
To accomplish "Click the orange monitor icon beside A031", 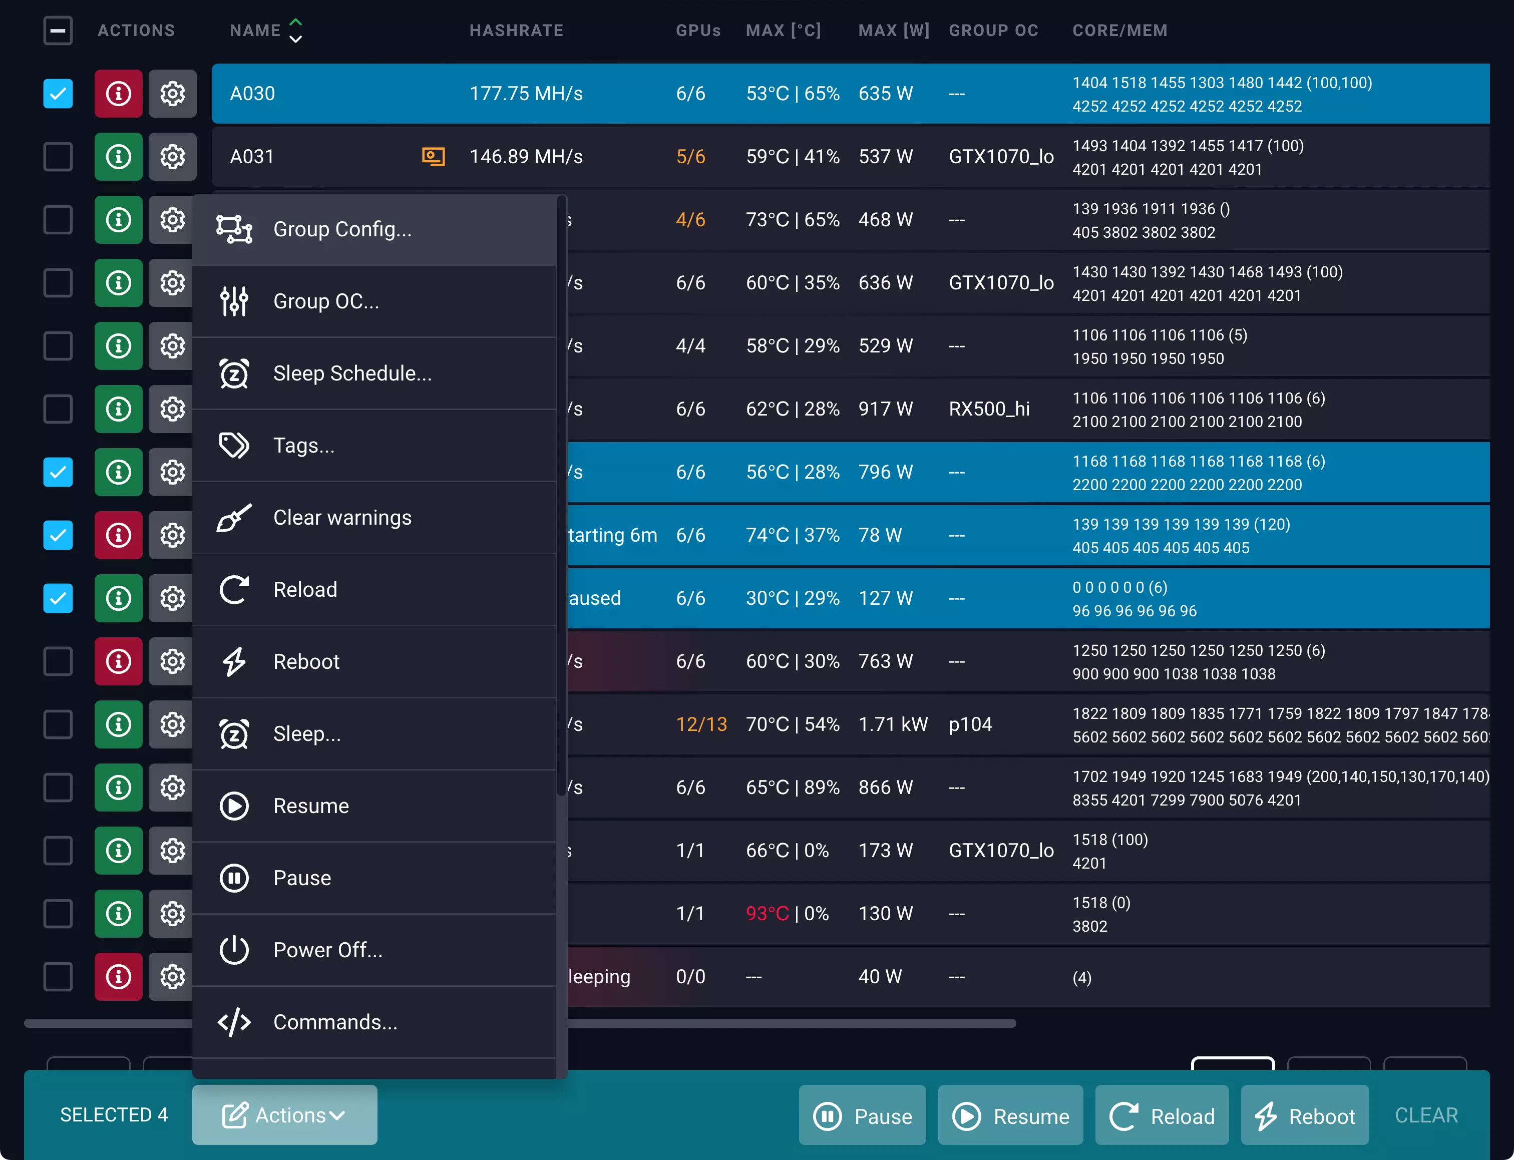I will (x=433, y=157).
